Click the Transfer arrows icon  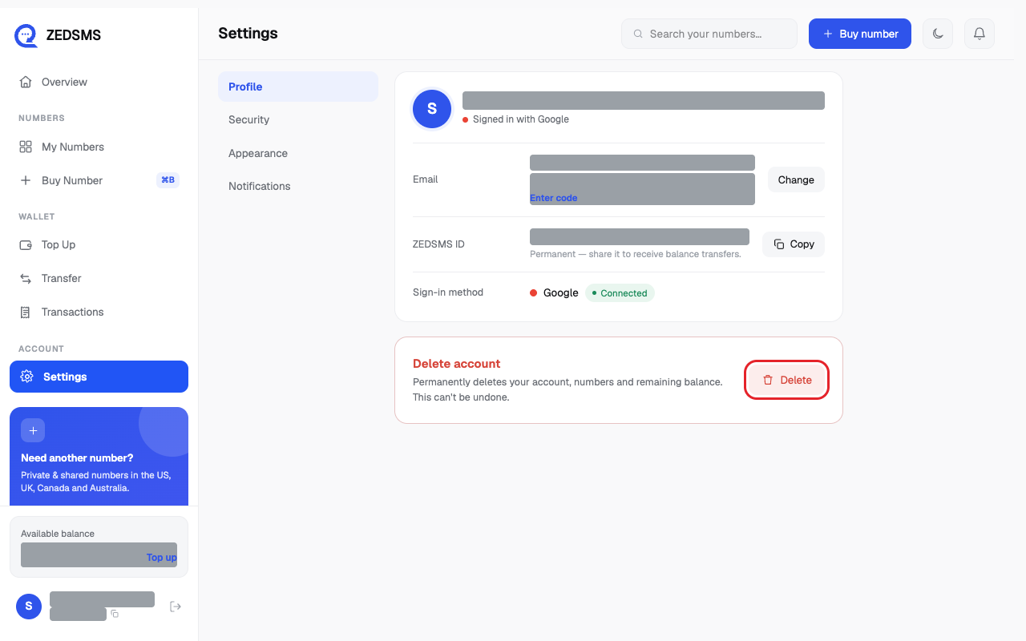26,278
